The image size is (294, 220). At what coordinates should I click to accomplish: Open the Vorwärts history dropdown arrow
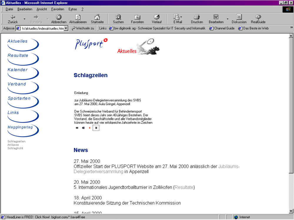pos(47,19)
